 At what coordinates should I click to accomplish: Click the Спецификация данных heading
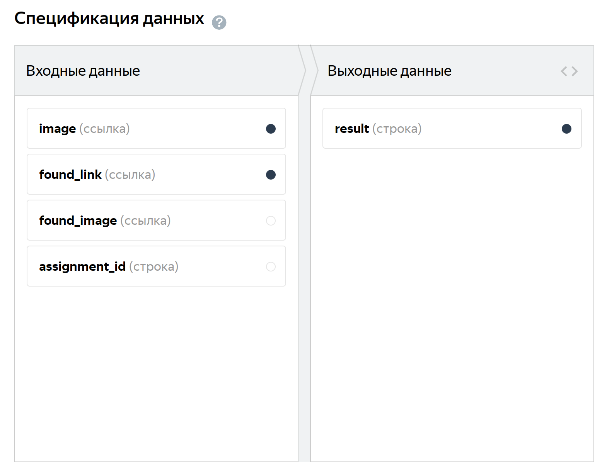click(x=109, y=19)
